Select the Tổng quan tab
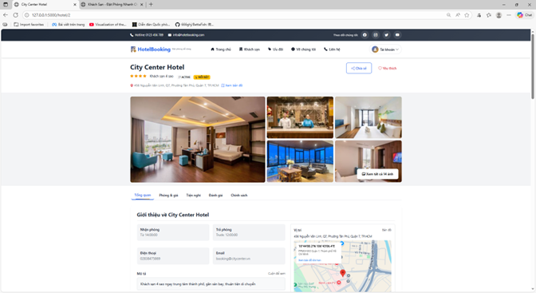536x293 pixels. click(142, 195)
